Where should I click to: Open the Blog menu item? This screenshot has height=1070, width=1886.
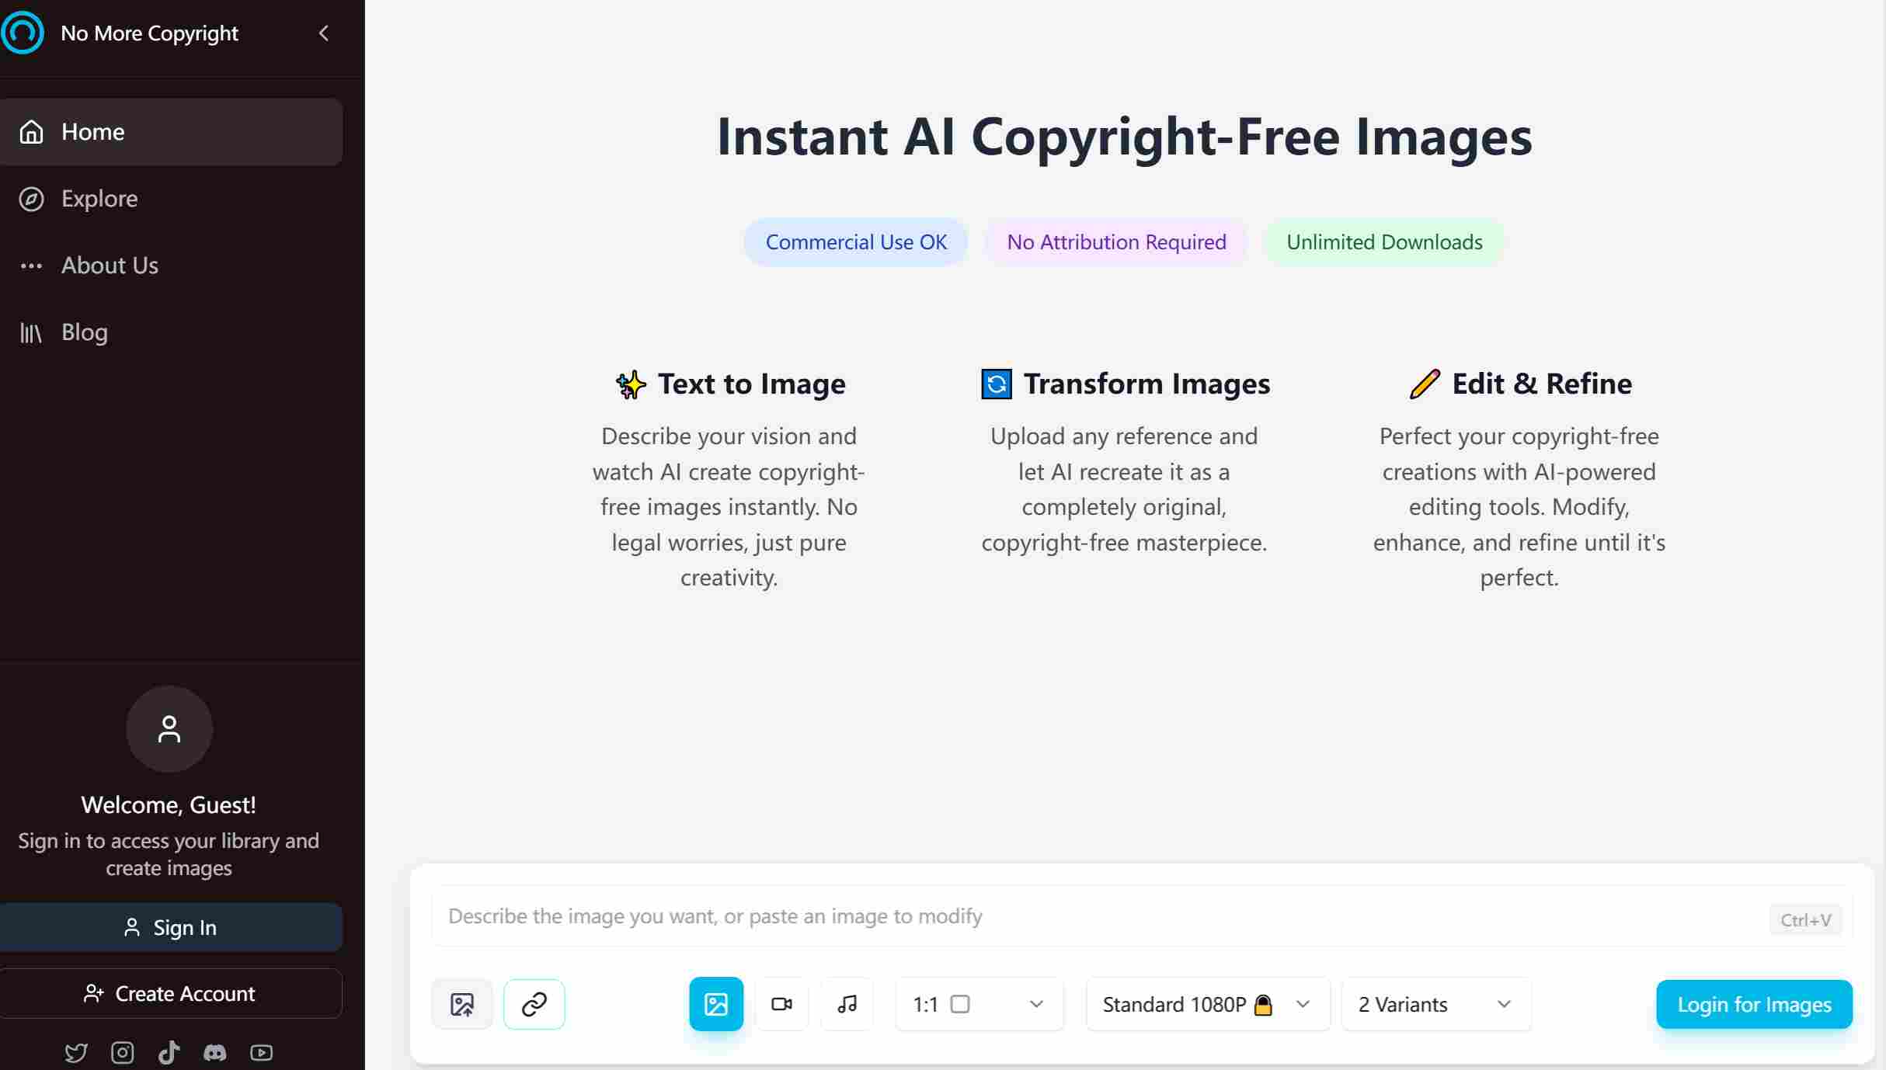(x=84, y=332)
